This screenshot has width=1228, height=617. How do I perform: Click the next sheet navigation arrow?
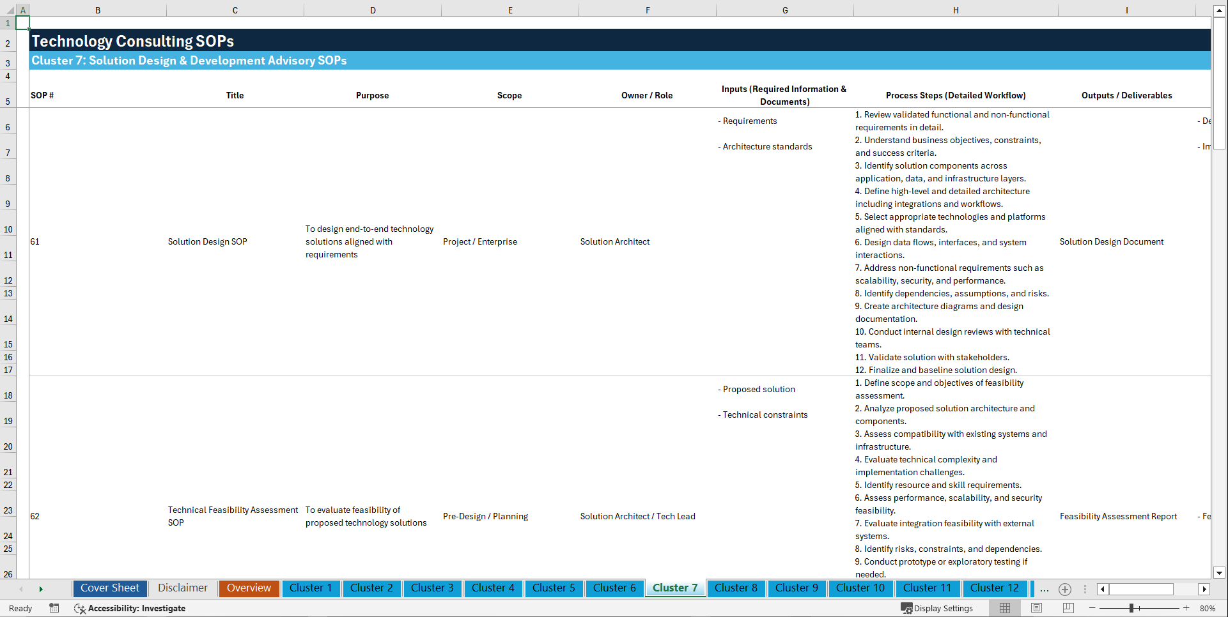coord(41,589)
